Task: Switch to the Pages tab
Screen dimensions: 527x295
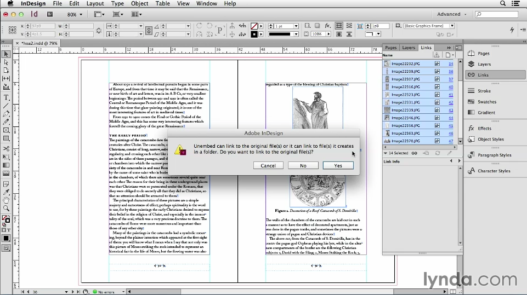Action: [x=391, y=48]
